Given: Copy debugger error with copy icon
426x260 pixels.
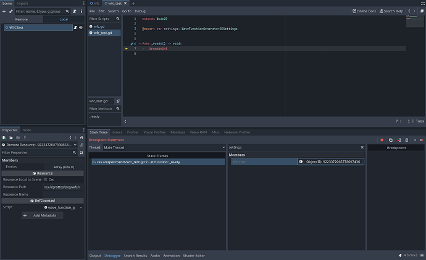Looking at the screenshot, I should pos(391,140).
